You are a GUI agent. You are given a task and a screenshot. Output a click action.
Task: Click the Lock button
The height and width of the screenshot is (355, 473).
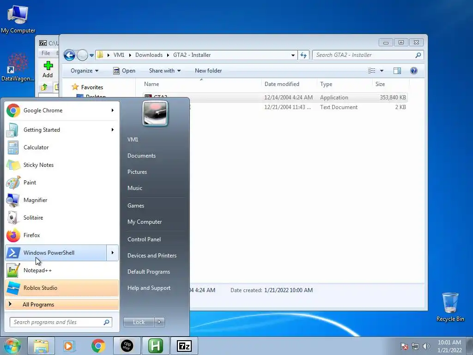click(139, 322)
